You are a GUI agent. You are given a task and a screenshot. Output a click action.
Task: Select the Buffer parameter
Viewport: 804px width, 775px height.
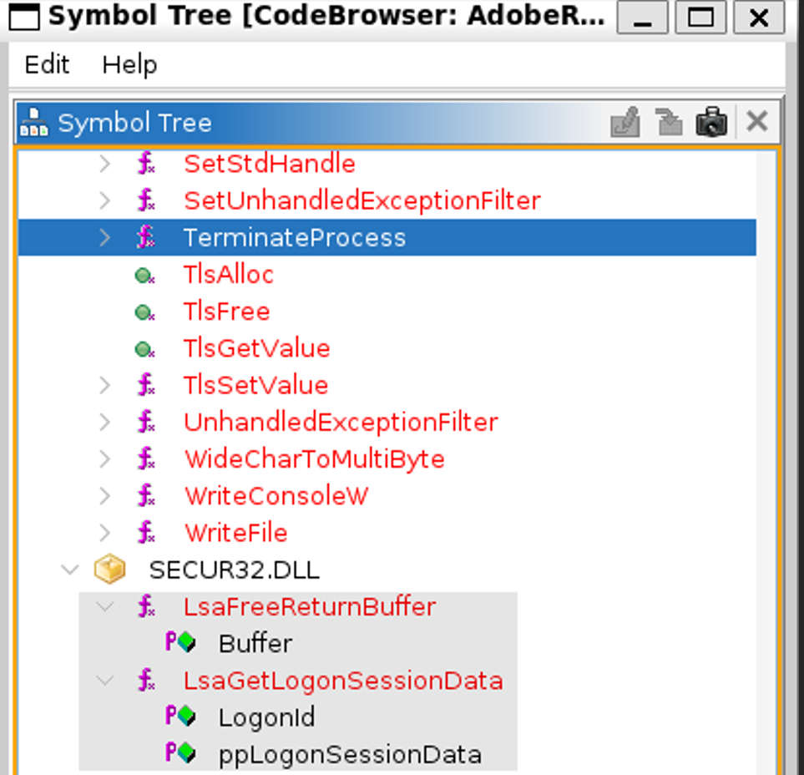click(255, 644)
